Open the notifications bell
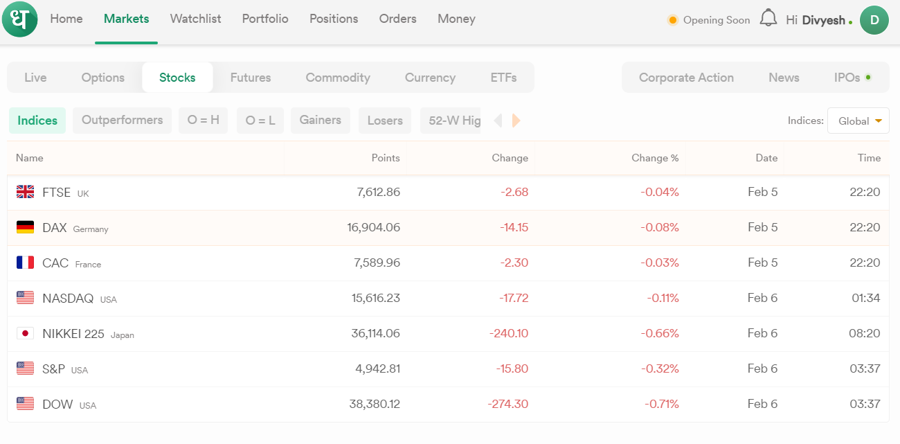The width and height of the screenshot is (900, 444). pos(768,19)
